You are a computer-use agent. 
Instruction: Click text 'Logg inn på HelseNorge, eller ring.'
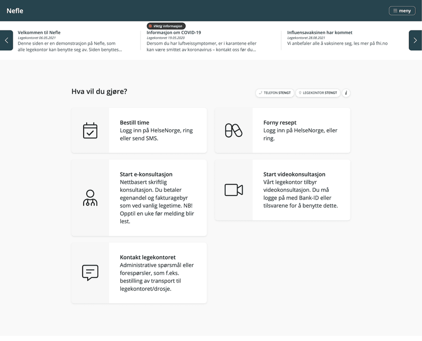pyautogui.click(x=300, y=134)
